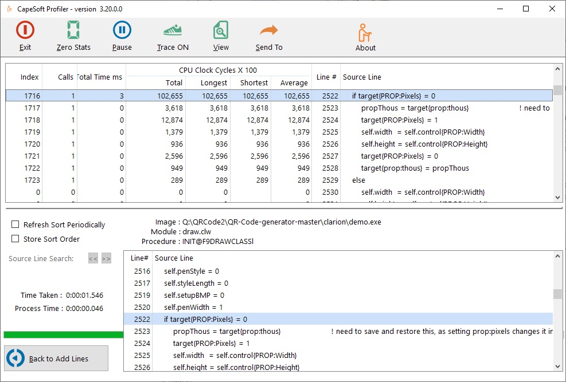Sort by Index column header

click(30, 77)
